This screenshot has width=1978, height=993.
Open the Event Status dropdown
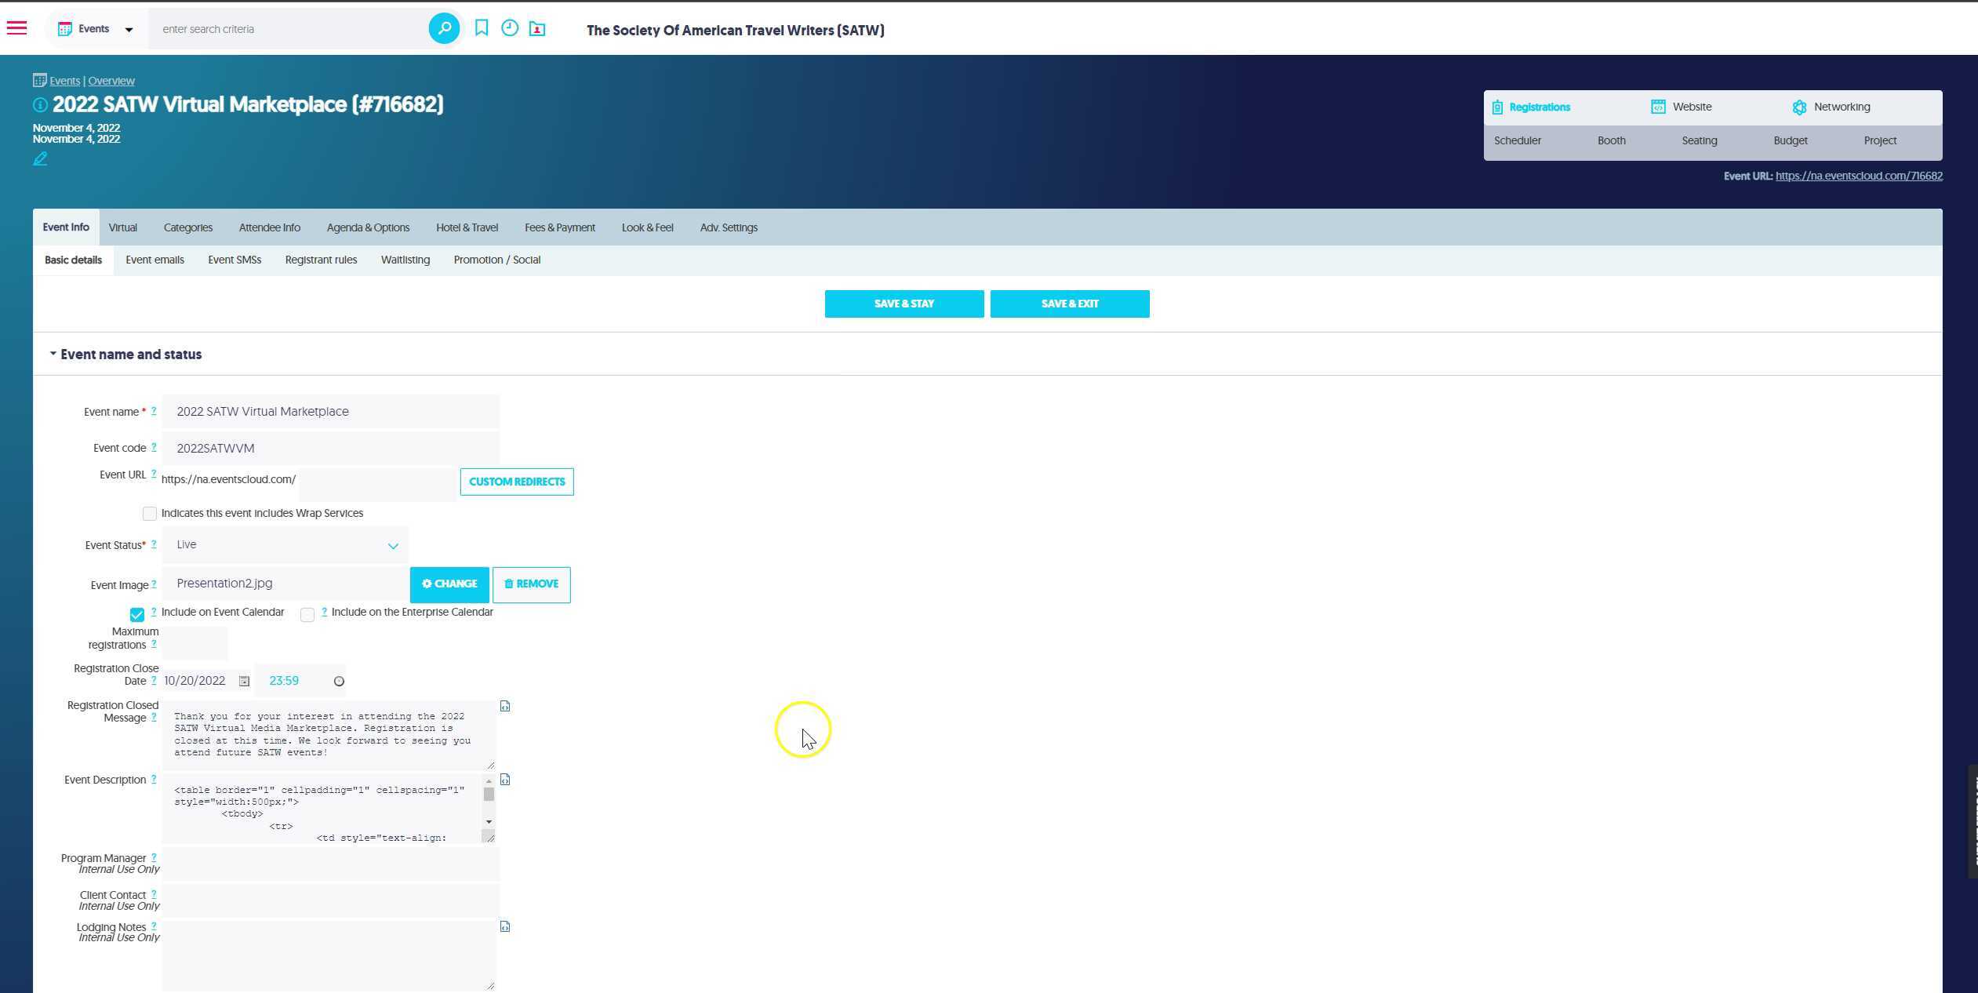point(285,545)
